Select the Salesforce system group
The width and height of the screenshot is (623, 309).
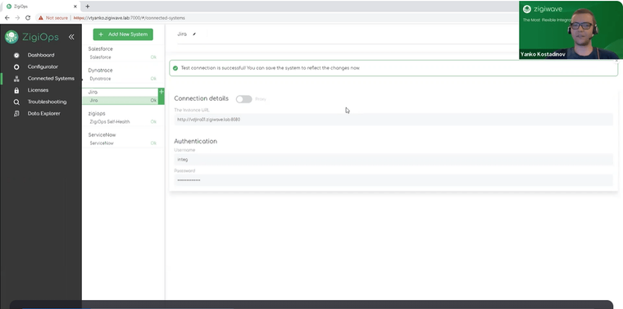click(x=101, y=49)
